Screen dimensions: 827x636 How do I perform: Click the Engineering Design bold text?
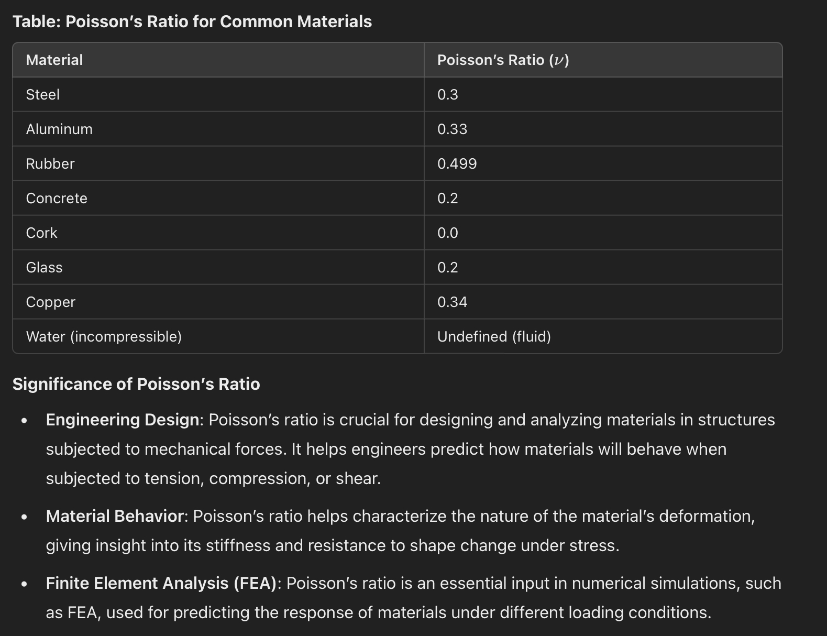(x=122, y=420)
